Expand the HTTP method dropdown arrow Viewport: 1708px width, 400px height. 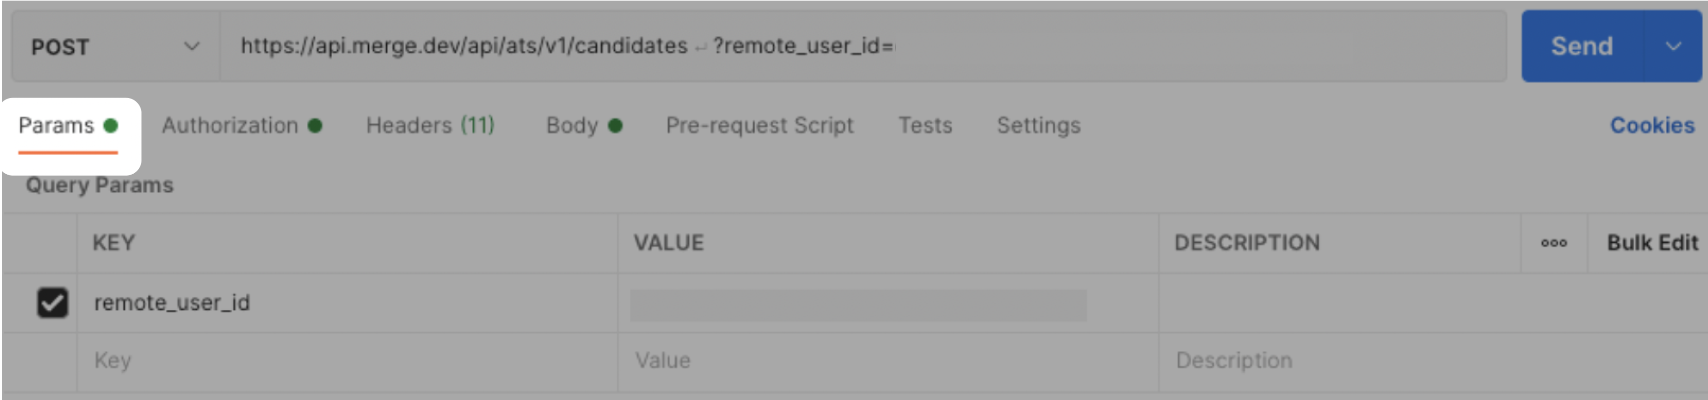click(x=192, y=46)
